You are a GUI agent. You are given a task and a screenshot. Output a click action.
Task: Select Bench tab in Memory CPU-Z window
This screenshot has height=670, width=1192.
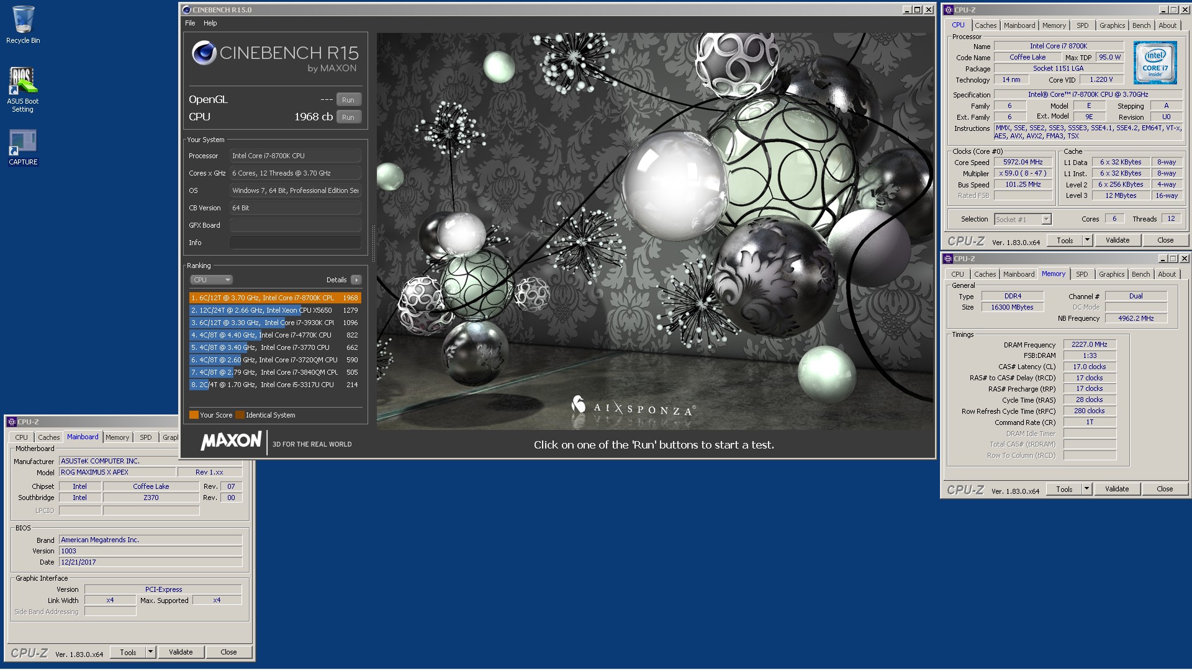click(x=1140, y=274)
